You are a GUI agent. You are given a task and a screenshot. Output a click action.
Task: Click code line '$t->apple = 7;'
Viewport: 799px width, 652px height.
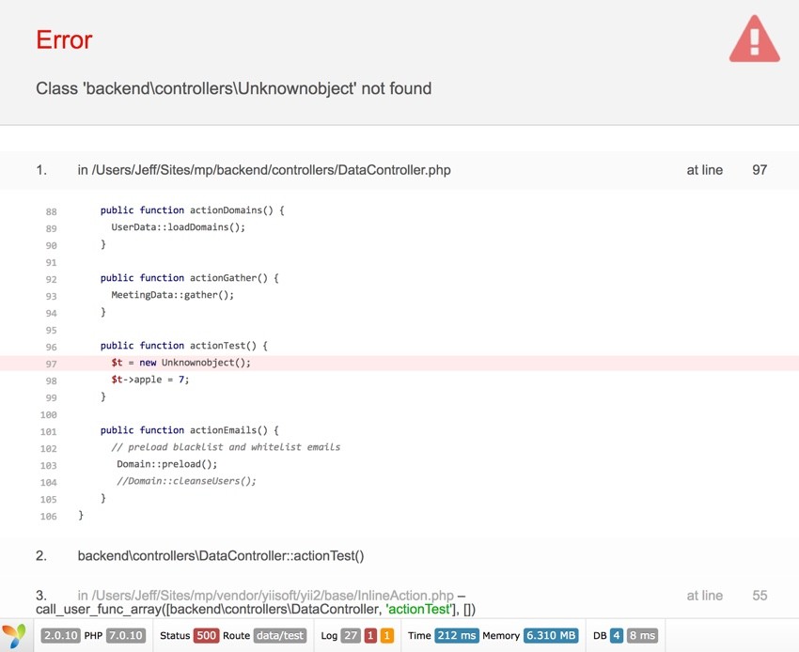point(150,380)
